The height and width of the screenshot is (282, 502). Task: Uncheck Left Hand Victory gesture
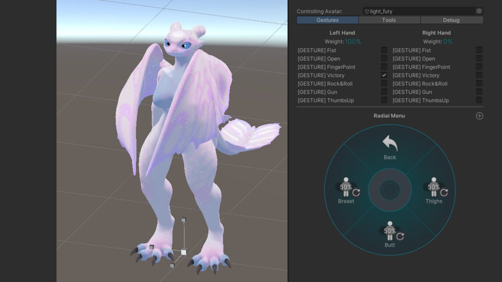pos(384,75)
